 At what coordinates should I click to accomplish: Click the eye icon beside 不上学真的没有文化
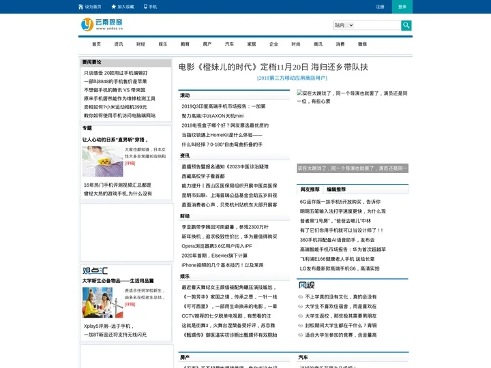point(301,296)
